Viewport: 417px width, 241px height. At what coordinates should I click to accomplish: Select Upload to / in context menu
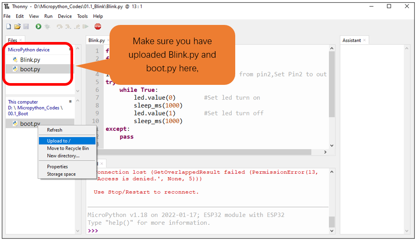pyautogui.click(x=67, y=141)
